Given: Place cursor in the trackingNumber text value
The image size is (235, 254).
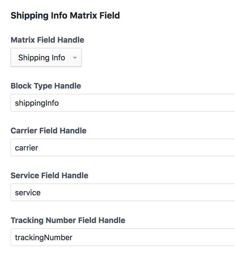Looking at the screenshot, I should click(44, 237).
